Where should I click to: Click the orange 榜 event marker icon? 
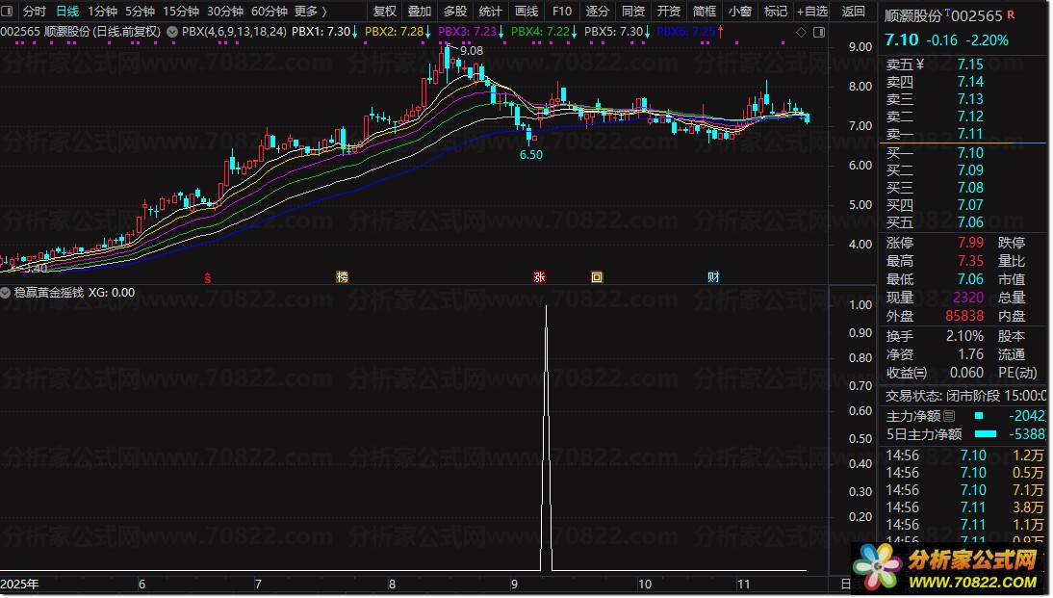(x=342, y=277)
